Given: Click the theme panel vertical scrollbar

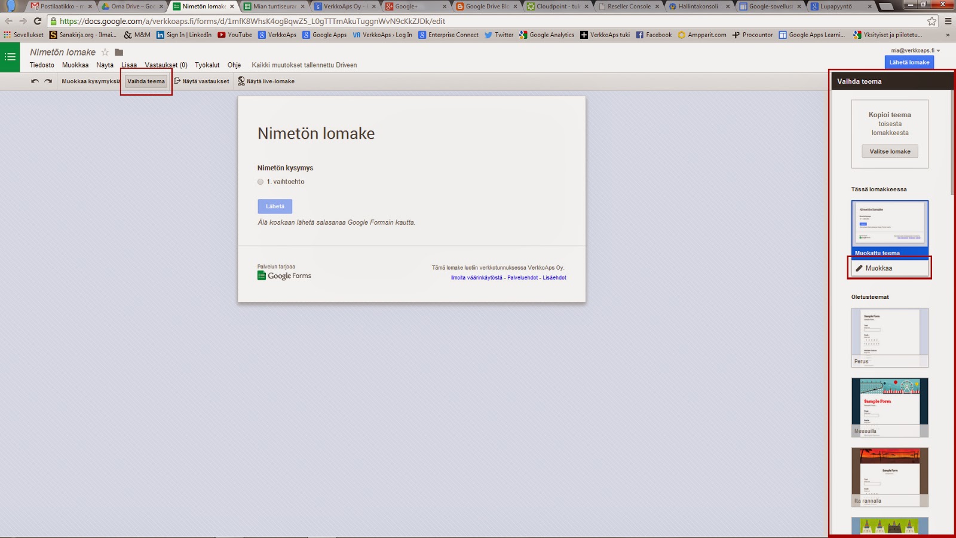Looking at the screenshot, I should pos(952,143).
